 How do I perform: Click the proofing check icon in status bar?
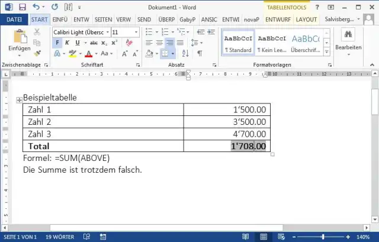86,237
